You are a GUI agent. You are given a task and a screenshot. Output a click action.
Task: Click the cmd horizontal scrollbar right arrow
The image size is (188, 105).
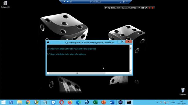point(128,73)
